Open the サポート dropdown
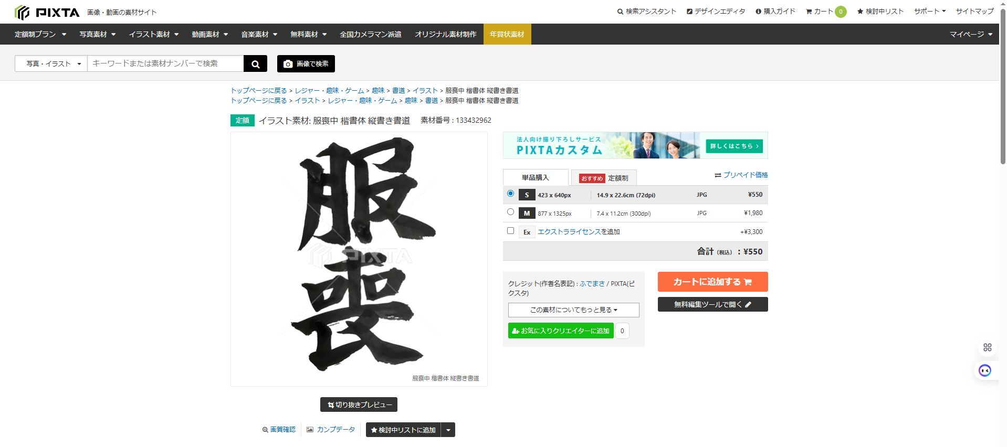The width and height of the screenshot is (1007, 447). 929,12
